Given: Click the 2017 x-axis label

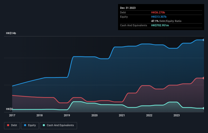Looking at the screenshot, I should pos(12,115).
